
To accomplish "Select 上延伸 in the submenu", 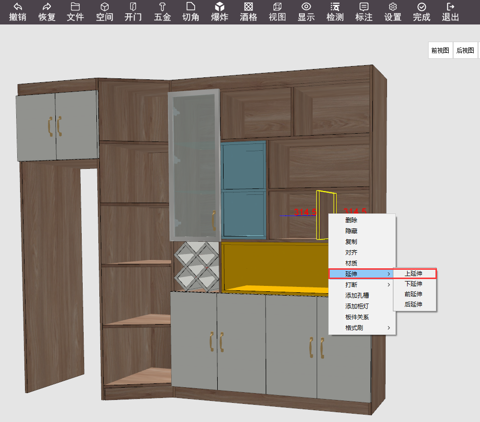I will coord(414,274).
